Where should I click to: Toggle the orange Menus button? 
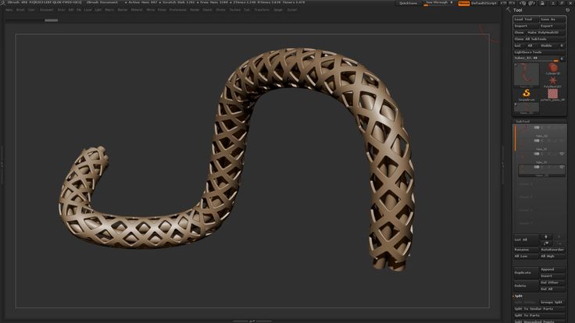pyautogui.click(x=463, y=3)
